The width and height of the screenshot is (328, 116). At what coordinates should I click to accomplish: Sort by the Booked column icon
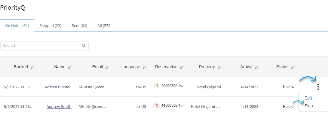[32, 67]
